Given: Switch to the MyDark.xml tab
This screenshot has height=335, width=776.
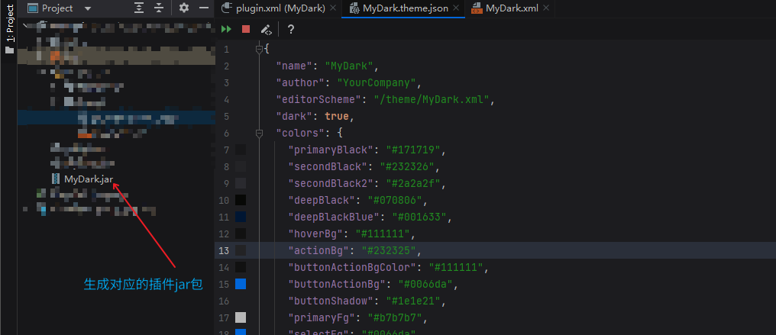Looking at the screenshot, I should tap(512, 8).
